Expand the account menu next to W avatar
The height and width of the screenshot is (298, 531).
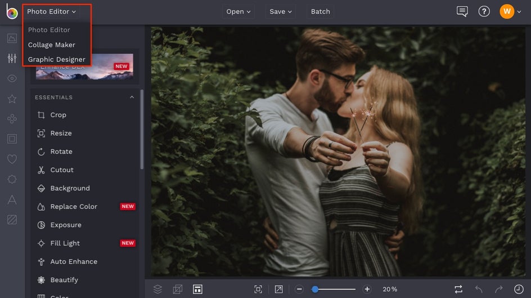(x=518, y=11)
